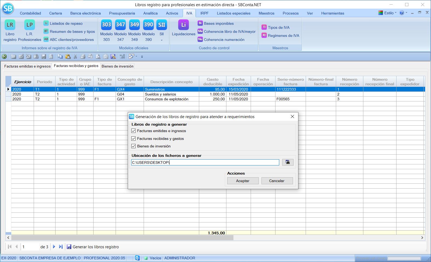This screenshot has height=262, width=431.
Task: Disable Bienes de inversión checkbox
Action: (133, 146)
